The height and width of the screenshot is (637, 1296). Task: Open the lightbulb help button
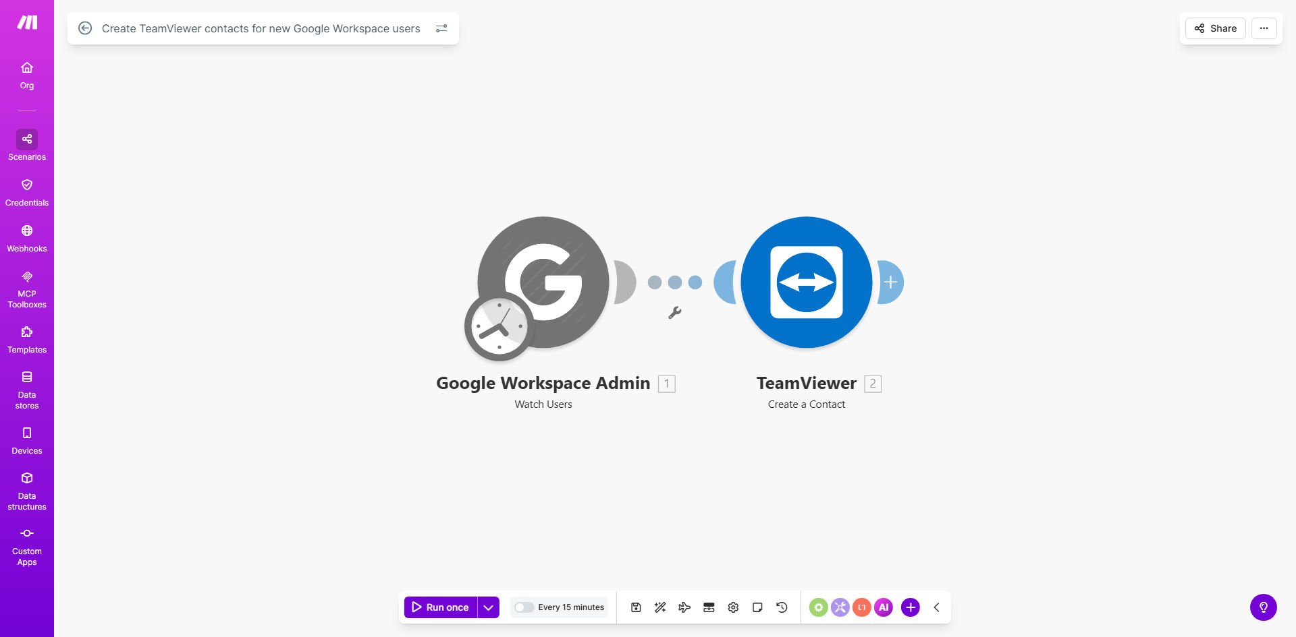(1264, 607)
